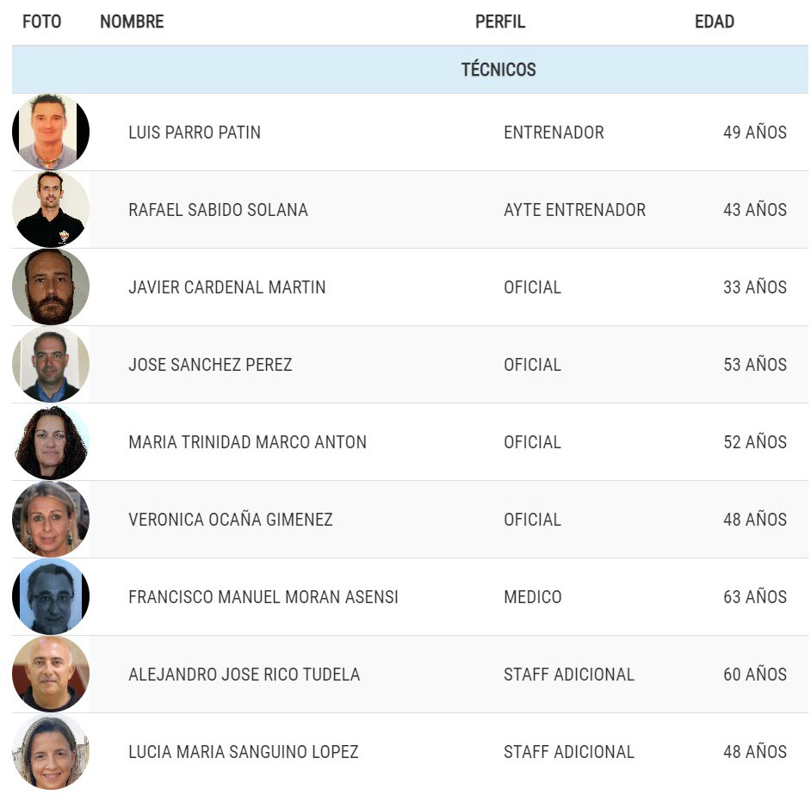Viewport: 811px width, 795px height.
Task: Click the name JAVIER CARDENAL MARTIN
Action: (227, 287)
